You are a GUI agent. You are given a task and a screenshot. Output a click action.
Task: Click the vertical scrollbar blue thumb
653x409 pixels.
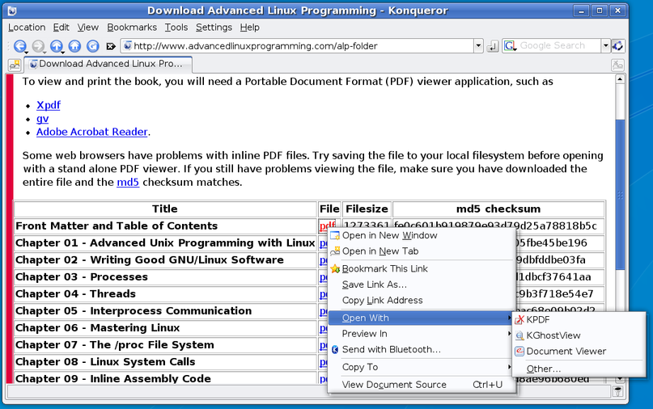tap(620, 195)
